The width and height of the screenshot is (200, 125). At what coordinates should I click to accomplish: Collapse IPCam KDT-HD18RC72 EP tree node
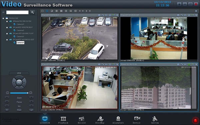click(7, 34)
